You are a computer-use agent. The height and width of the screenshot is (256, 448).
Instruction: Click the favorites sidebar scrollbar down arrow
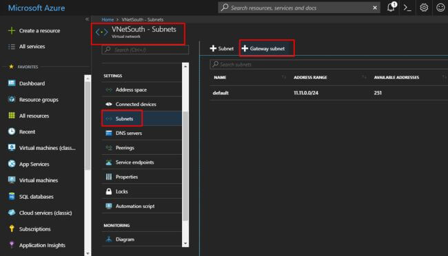point(88,253)
